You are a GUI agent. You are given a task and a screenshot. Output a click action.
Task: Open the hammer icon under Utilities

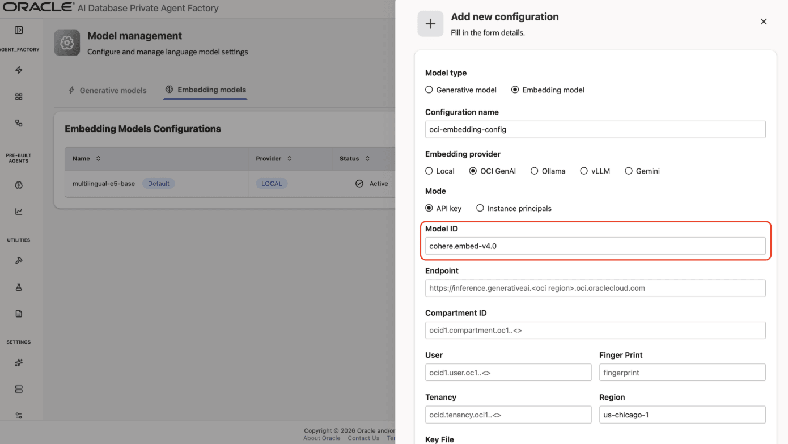coord(19,261)
